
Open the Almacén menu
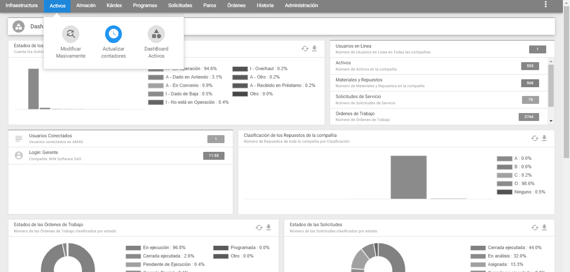[86, 5]
